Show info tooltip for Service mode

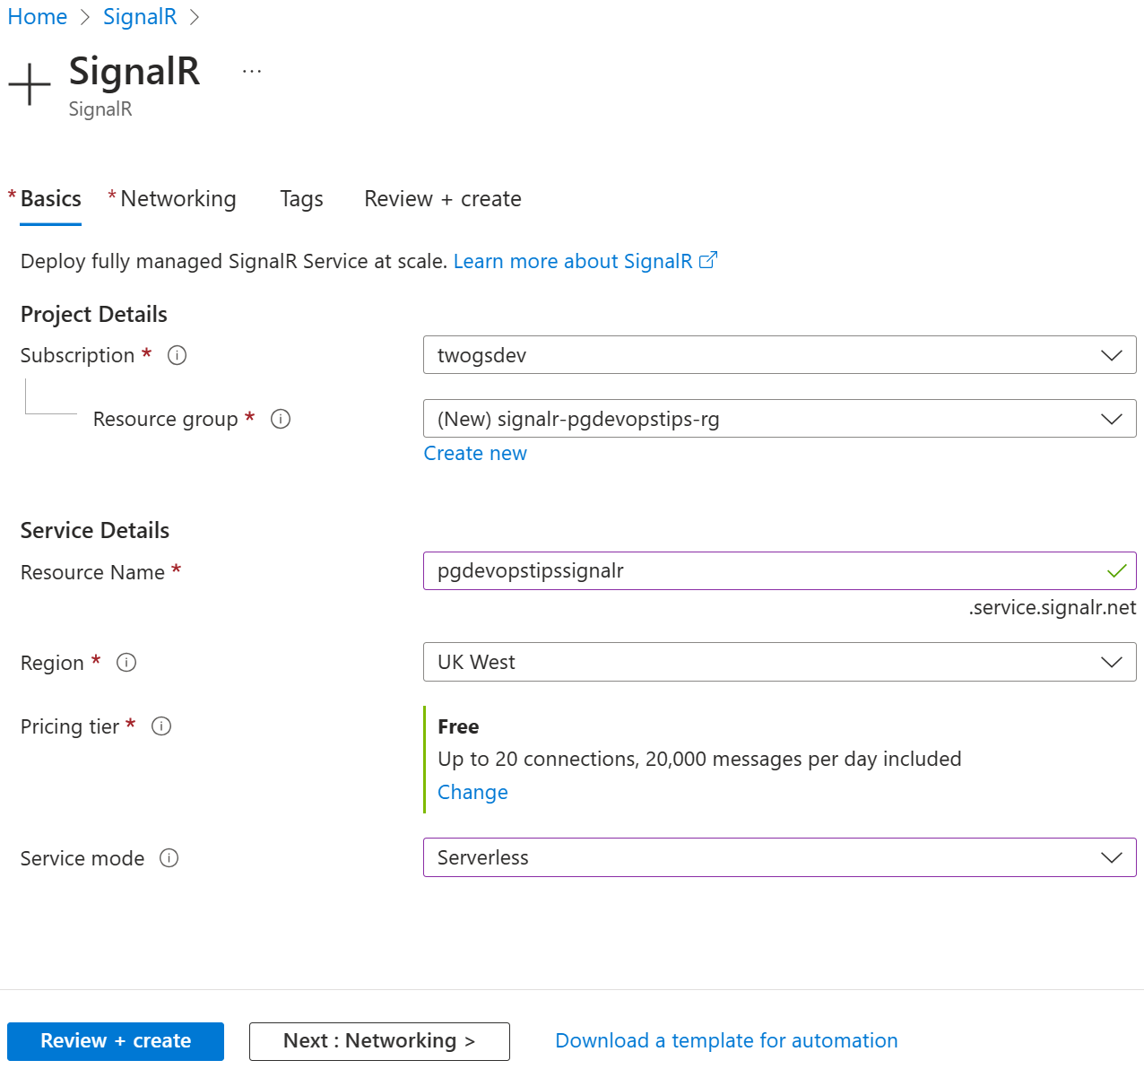coord(169,858)
